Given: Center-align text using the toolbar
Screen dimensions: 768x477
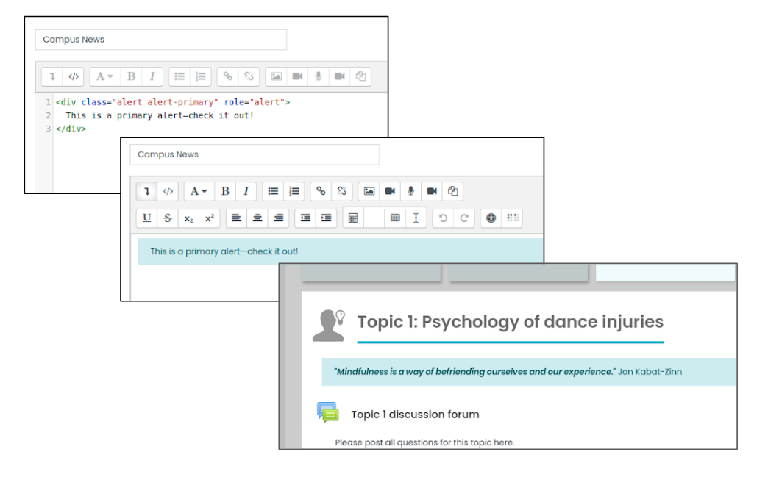Looking at the screenshot, I should pyautogui.click(x=257, y=218).
